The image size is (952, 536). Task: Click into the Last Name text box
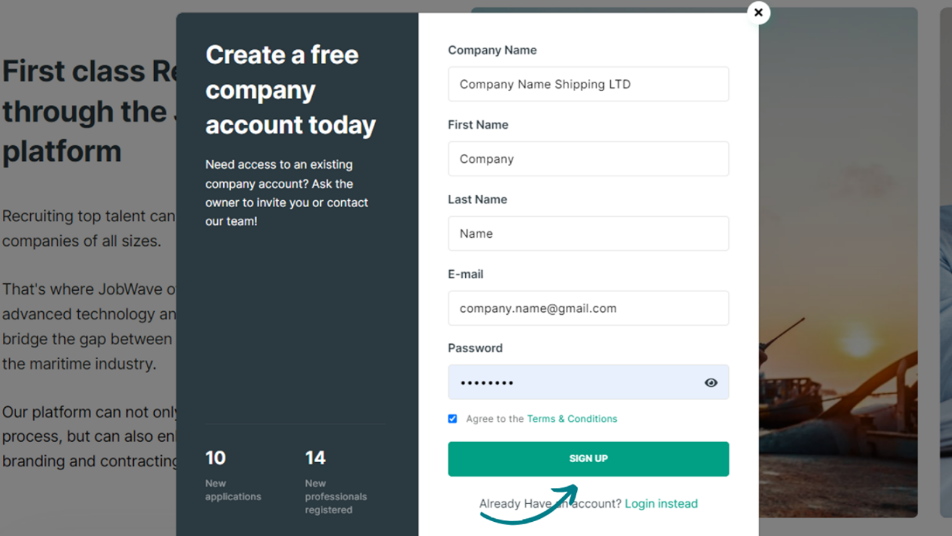[x=588, y=233]
